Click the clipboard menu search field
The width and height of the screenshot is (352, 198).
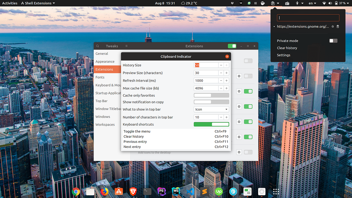(308, 18)
